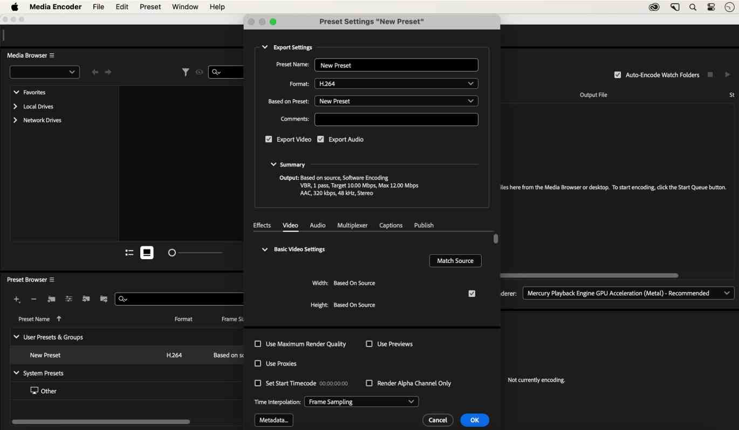739x430 pixels.
Task: Open Media Browser location dropdown
Action: (45, 72)
